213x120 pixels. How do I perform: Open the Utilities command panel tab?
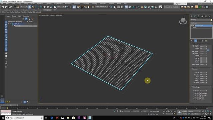click(x=209, y=16)
